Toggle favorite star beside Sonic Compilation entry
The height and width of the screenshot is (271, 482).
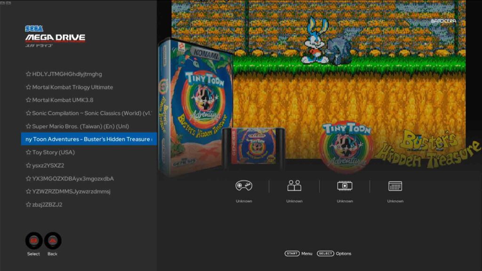(x=29, y=113)
